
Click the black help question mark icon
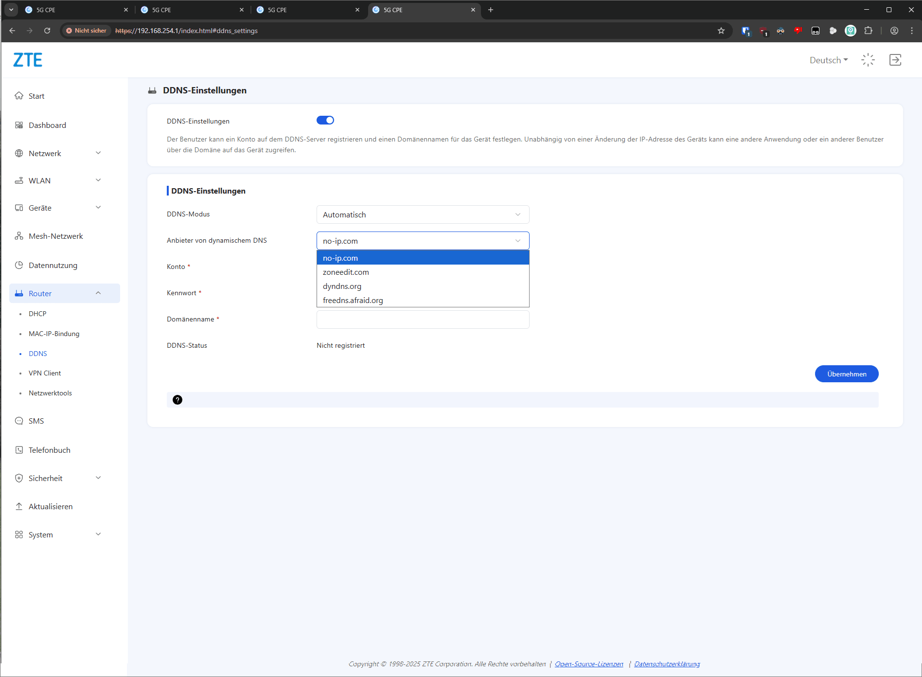click(x=177, y=400)
